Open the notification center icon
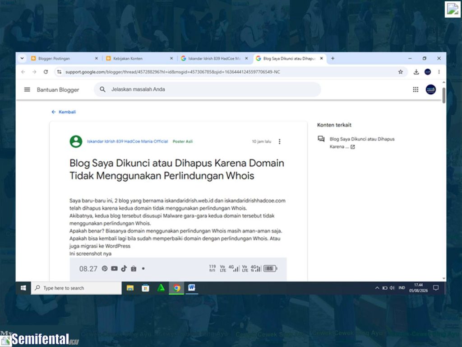Screen dimensions: 462x347 coord(436,288)
